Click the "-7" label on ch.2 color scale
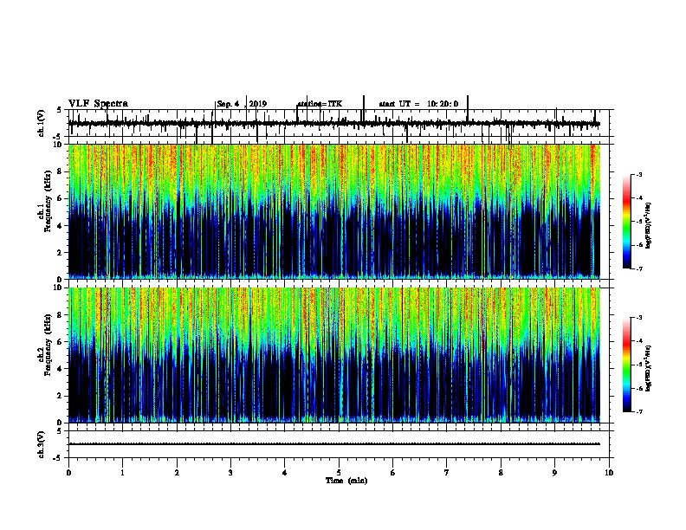686x530 pixels. coord(638,411)
